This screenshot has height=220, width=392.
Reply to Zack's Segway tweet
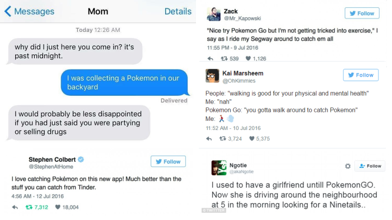click(x=210, y=59)
